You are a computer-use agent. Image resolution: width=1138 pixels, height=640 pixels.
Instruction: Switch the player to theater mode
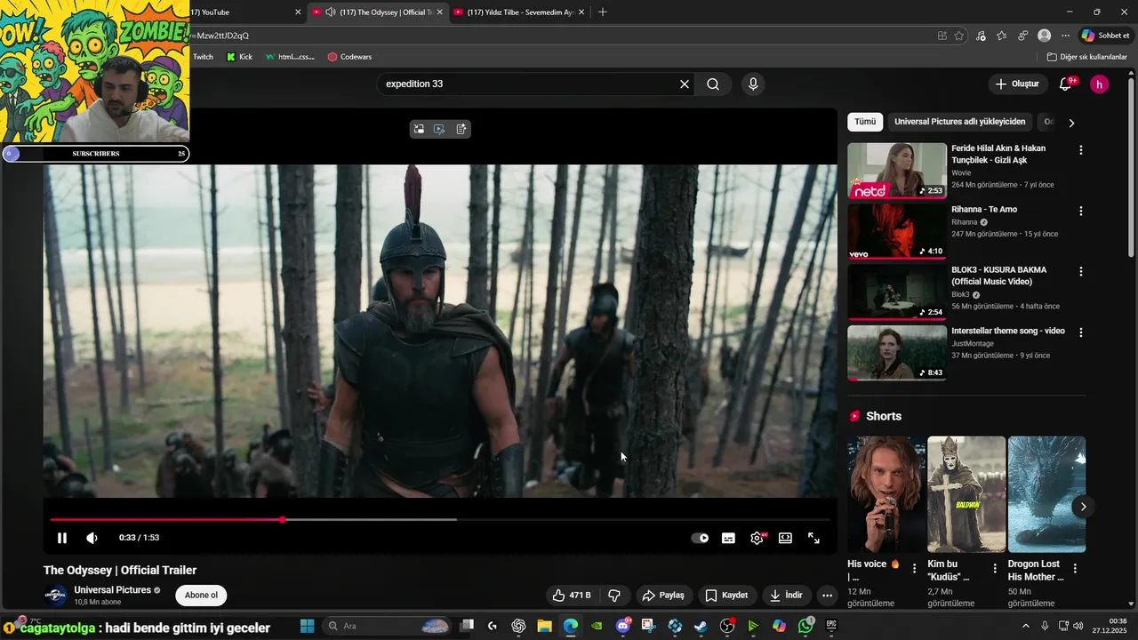[x=785, y=538]
